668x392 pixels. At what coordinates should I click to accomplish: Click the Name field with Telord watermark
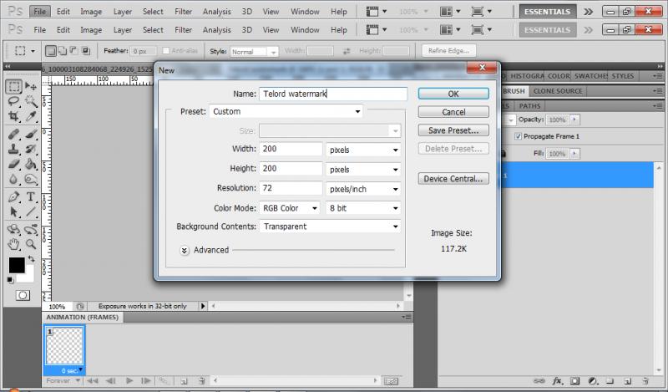tap(332, 94)
